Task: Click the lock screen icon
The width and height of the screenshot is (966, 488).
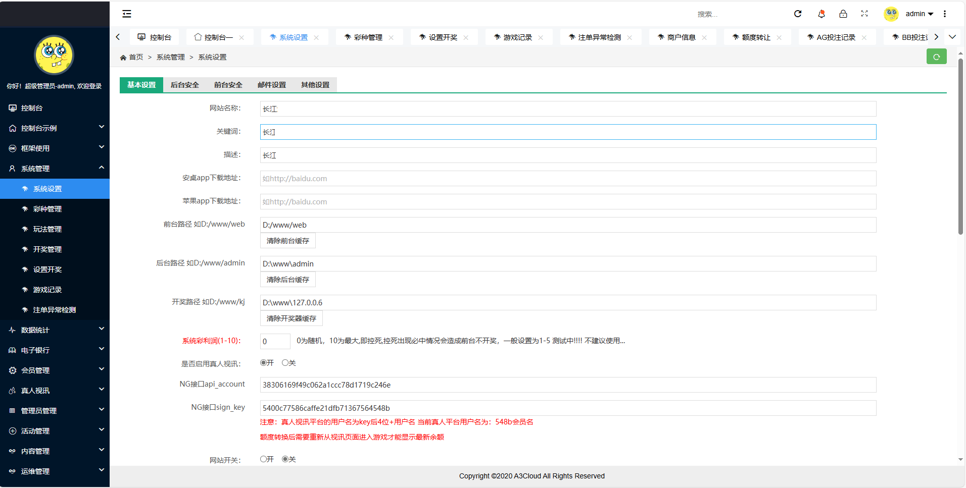Action: coord(843,14)
